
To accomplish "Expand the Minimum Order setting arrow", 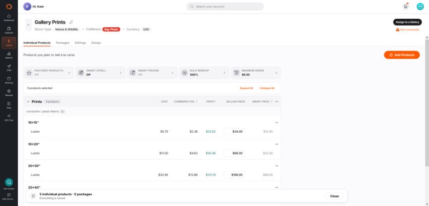I will [x=276, y=73].
